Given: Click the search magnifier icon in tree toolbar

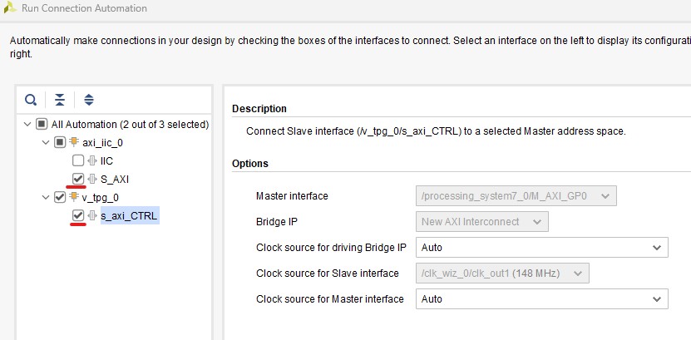Looking at the screenshot, I should (31, 100).
